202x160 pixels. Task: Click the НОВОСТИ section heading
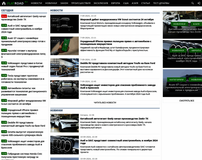[x=56, y=10]
